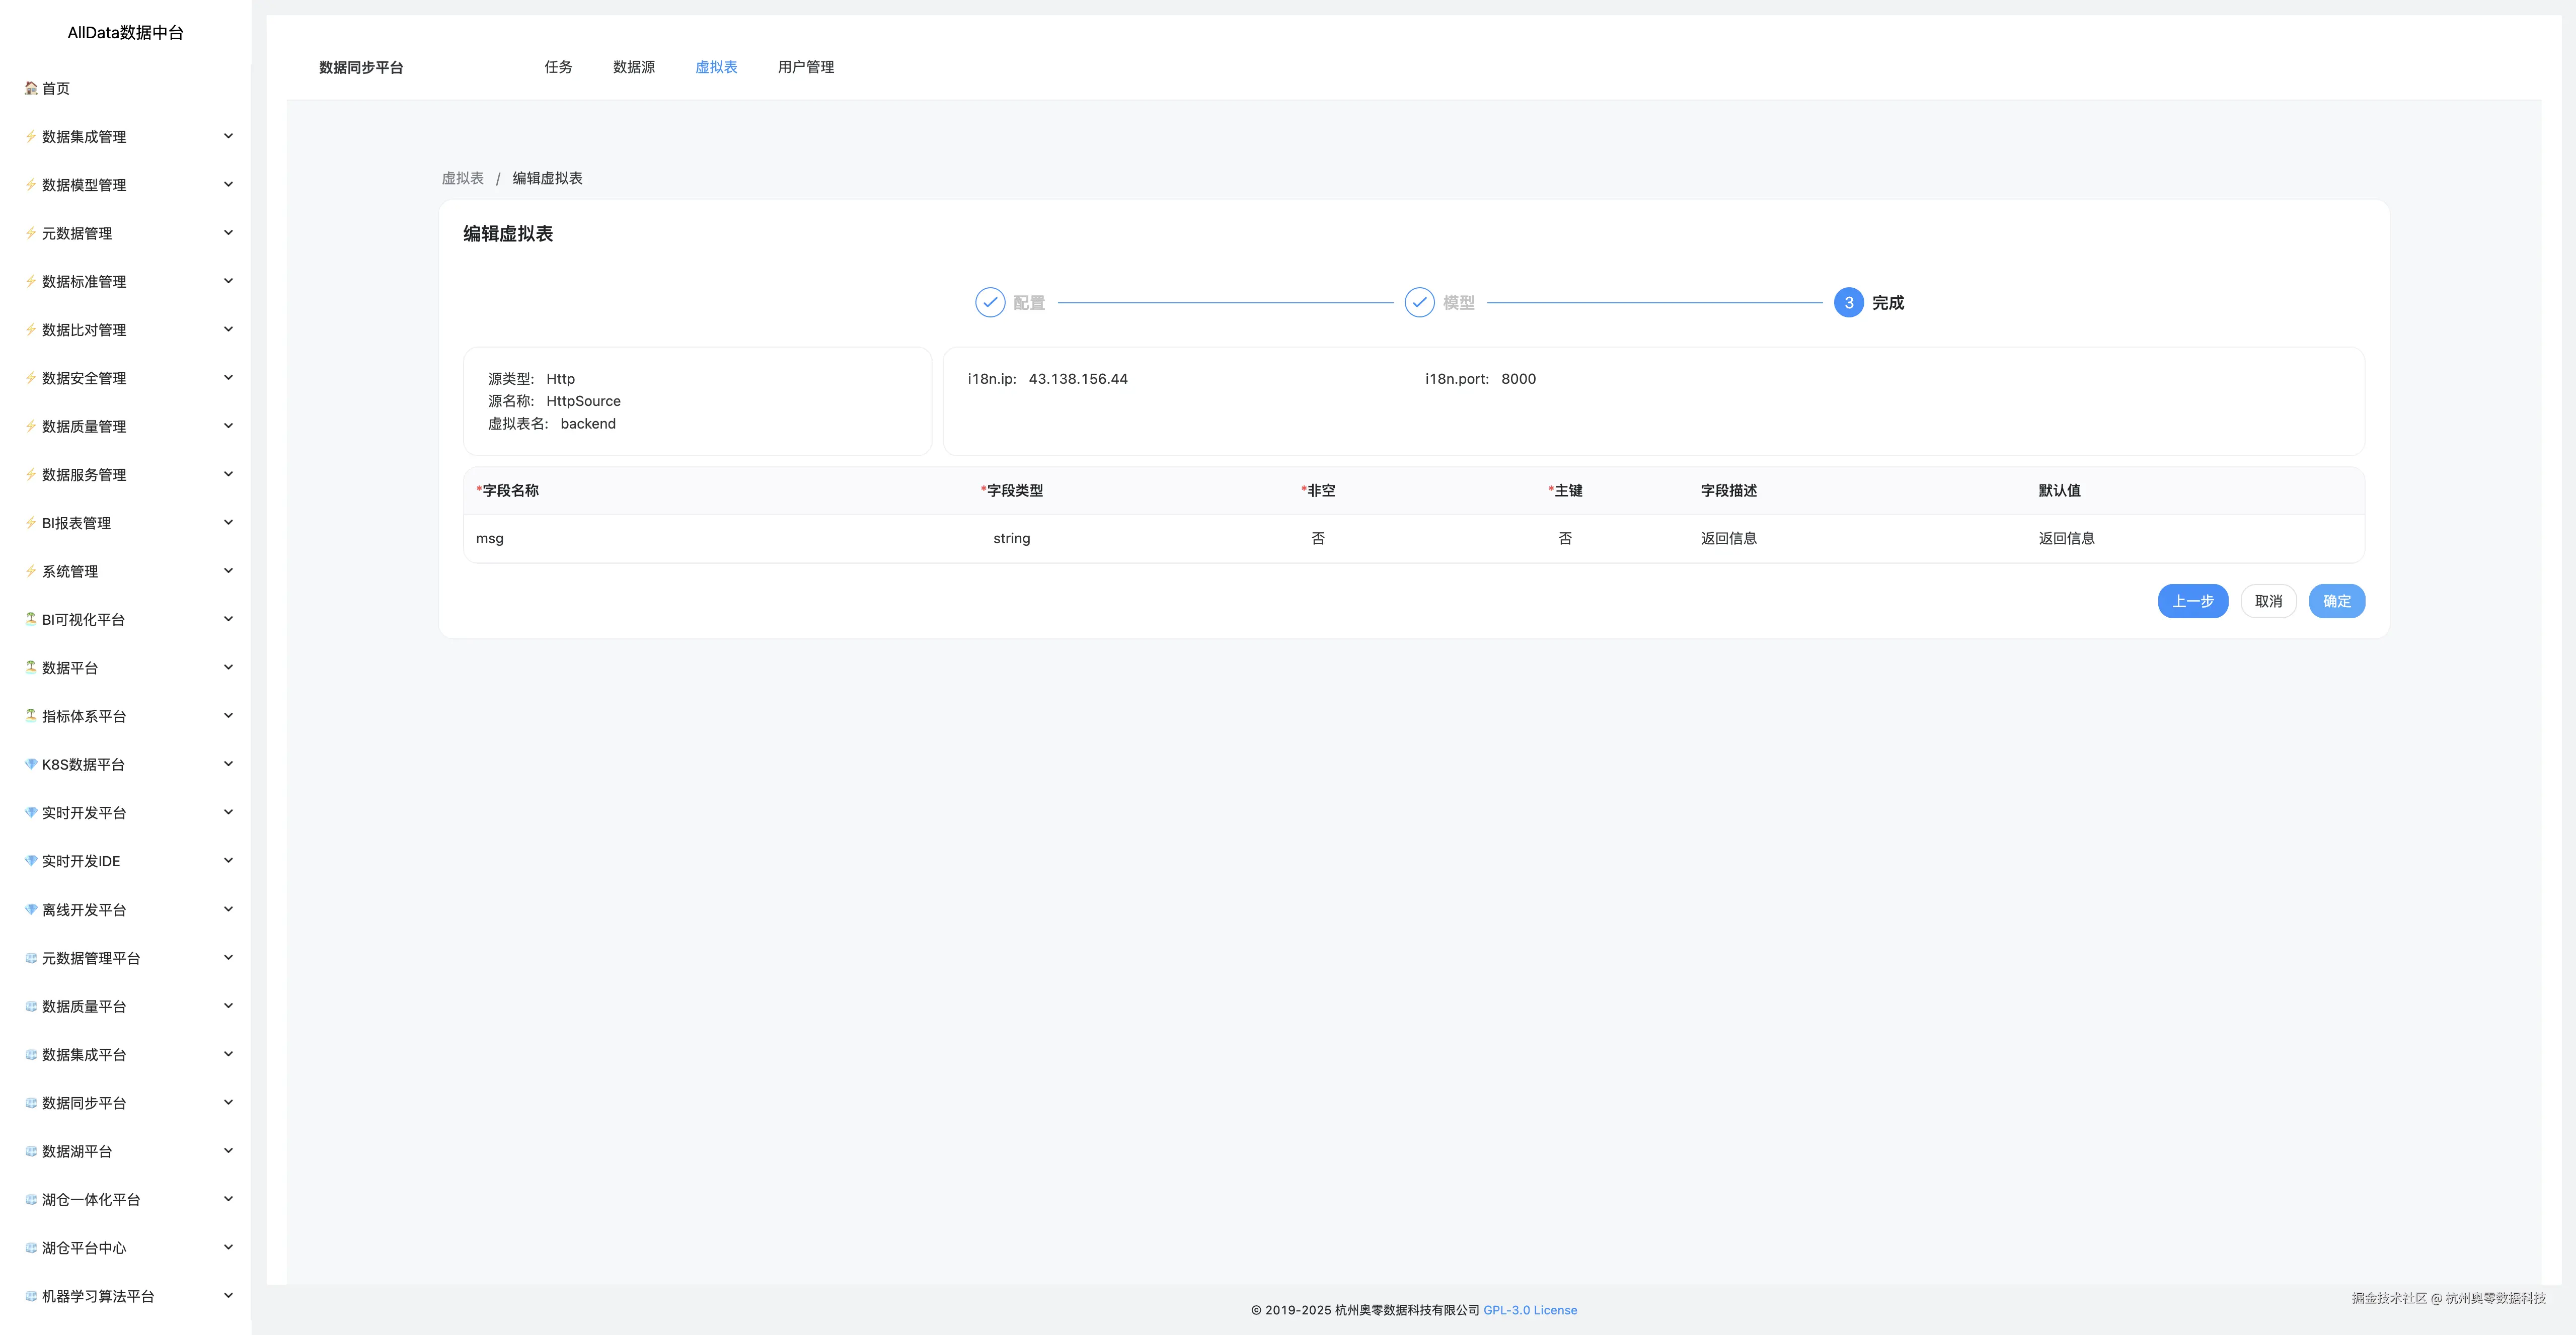Expand the 数据质量管理 menu chevron
The image size is (2576, 1335).
228,426
